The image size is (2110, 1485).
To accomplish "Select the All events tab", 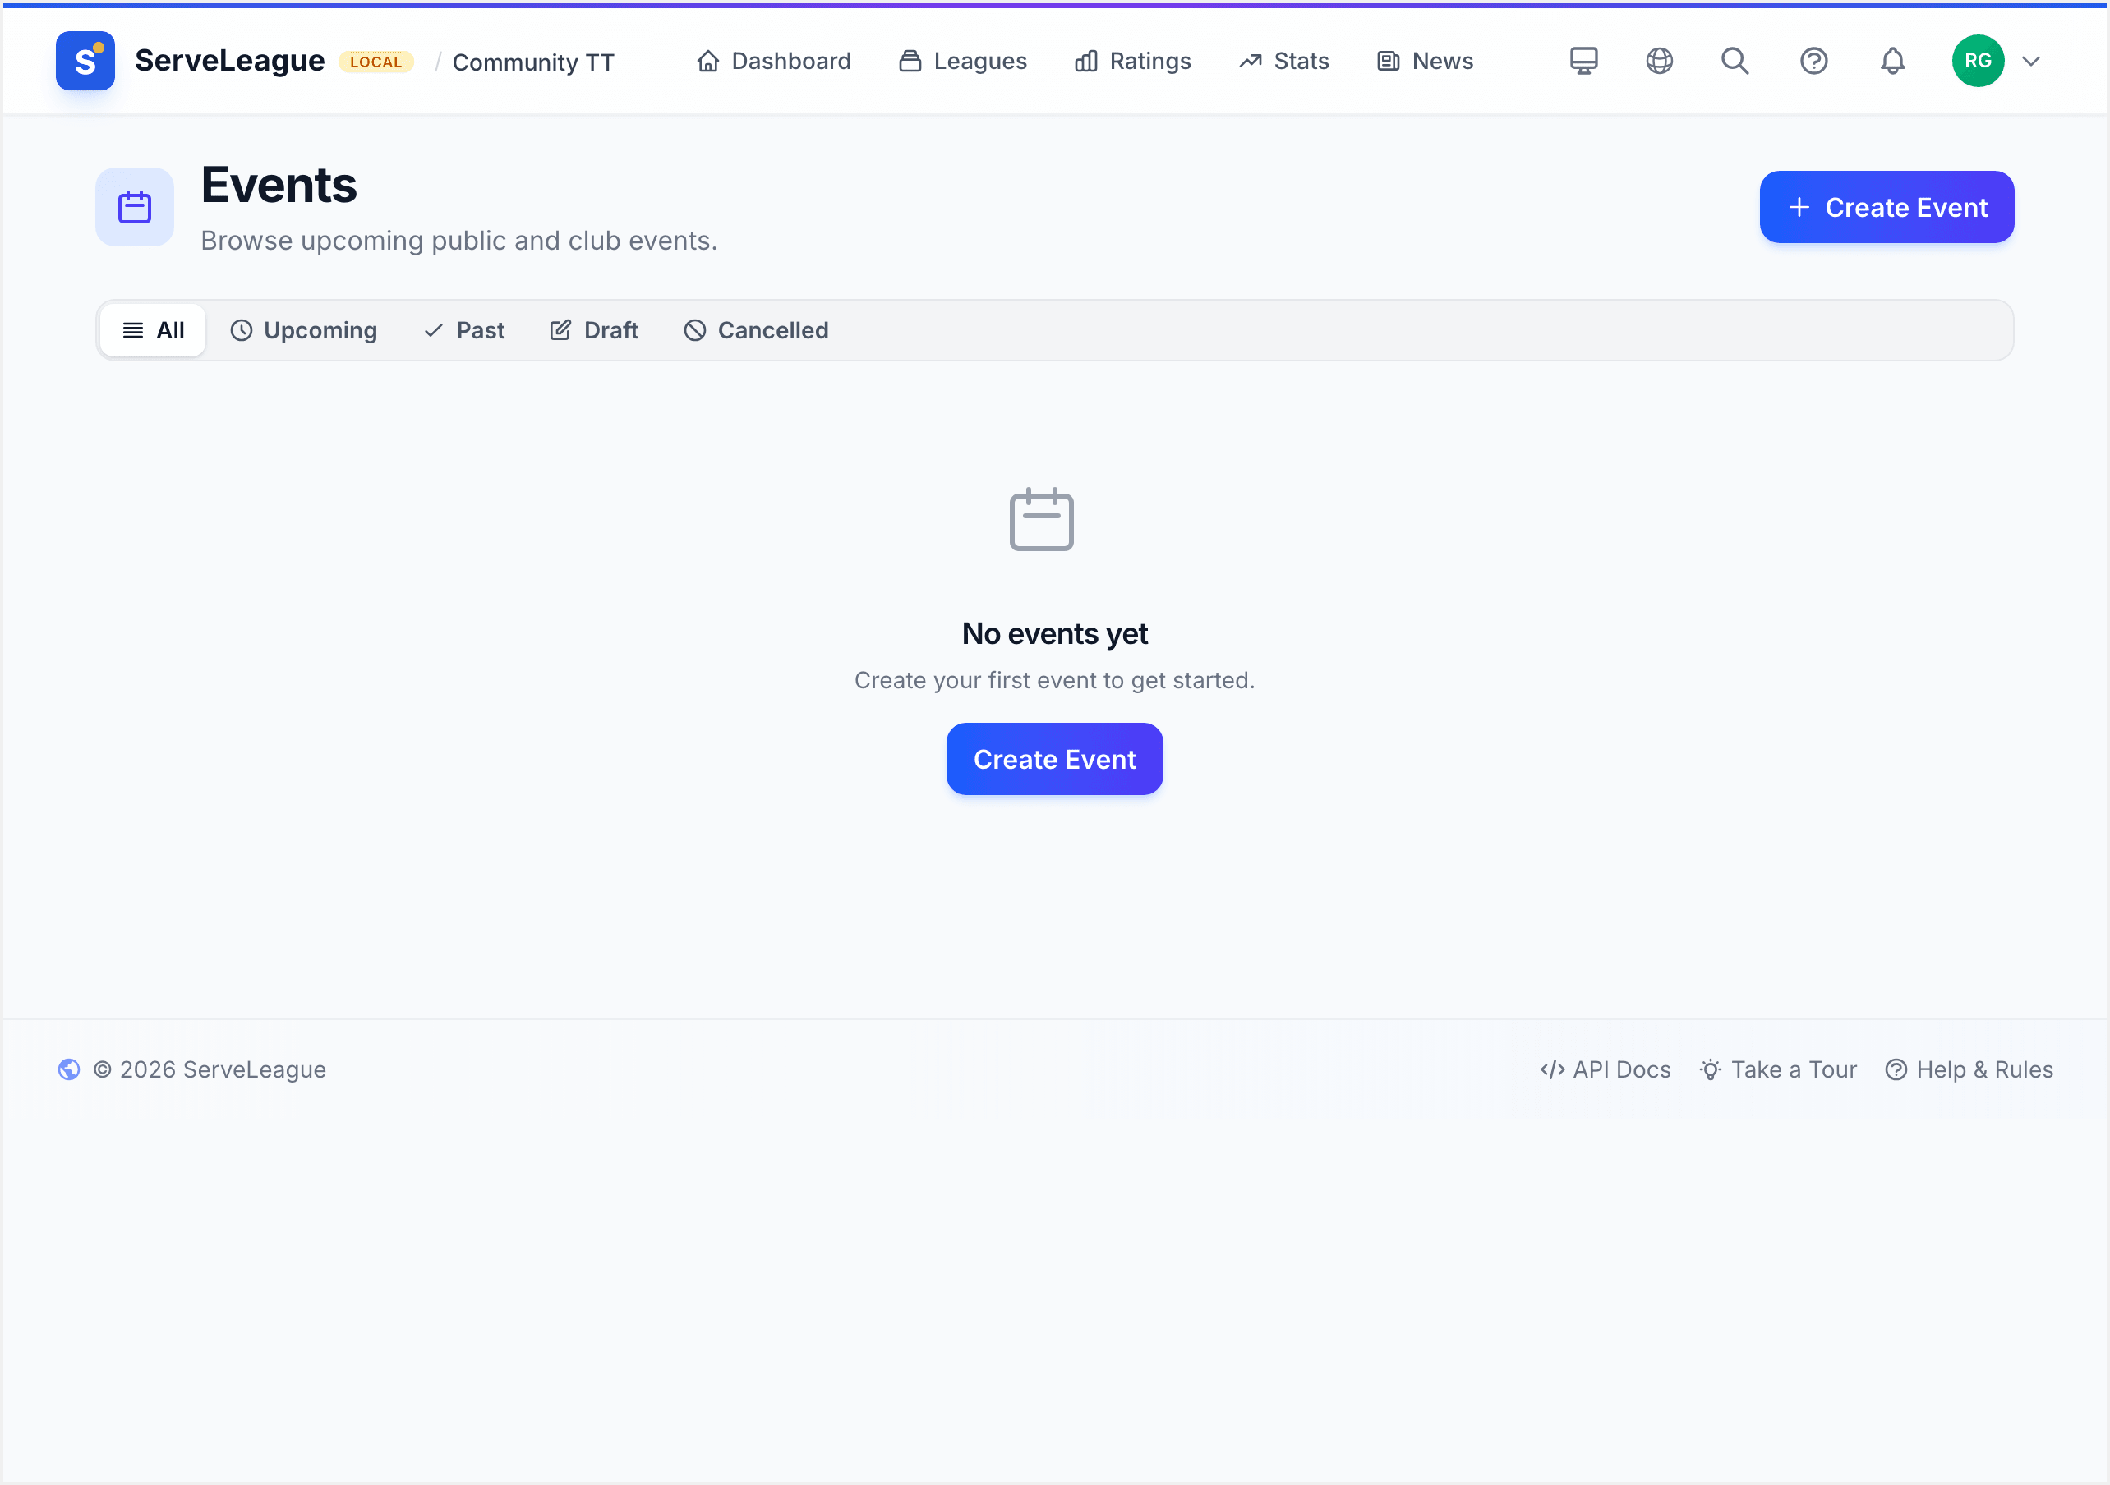I will tap(153, 330).
